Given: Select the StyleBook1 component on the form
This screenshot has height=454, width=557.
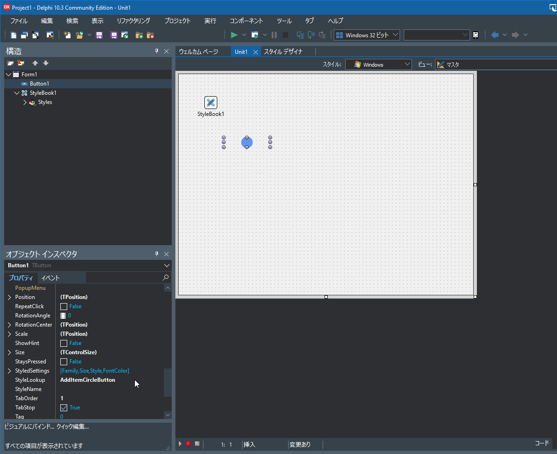Looking at the screenshot, I should click(x=211, y=103).
